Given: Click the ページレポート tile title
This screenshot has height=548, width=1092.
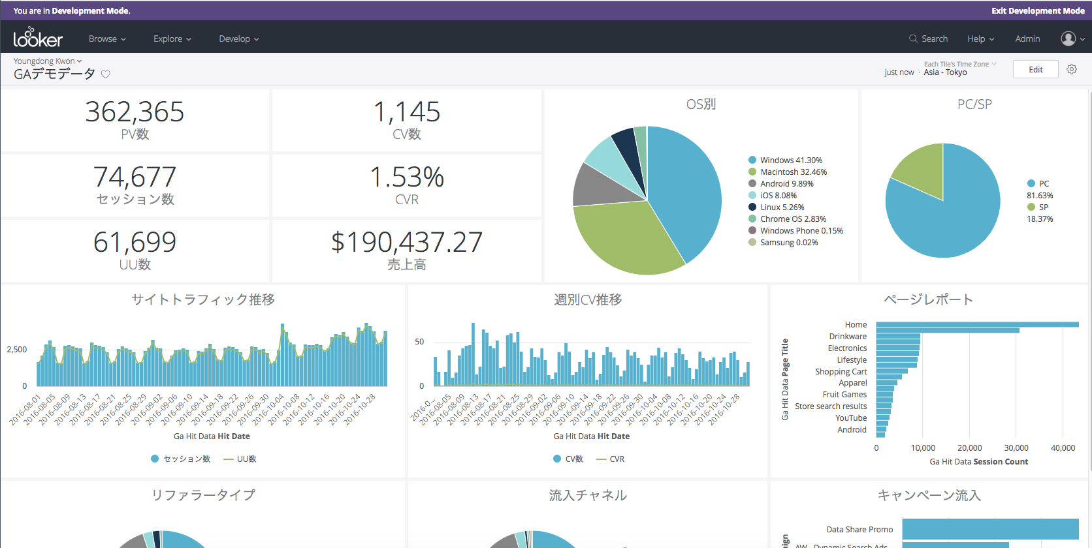Looking at the screenshot, I should pos(929,299).
